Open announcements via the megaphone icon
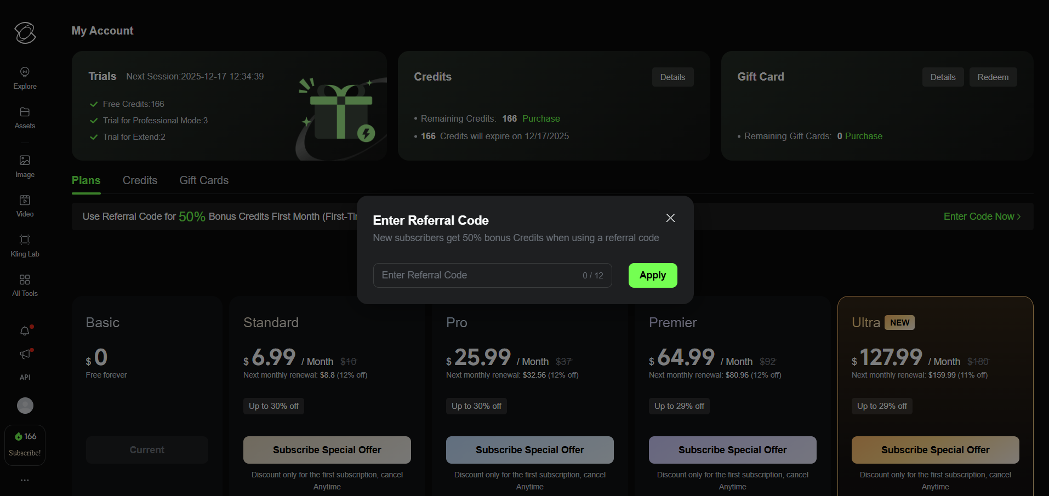Screen dimensions: 1049x496 point(25,354)
